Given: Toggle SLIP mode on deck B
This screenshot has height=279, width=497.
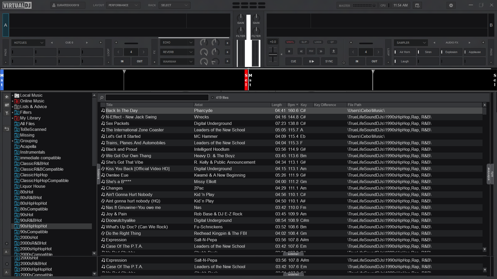Looking at the screenshot, I should [x=304, y=42].
